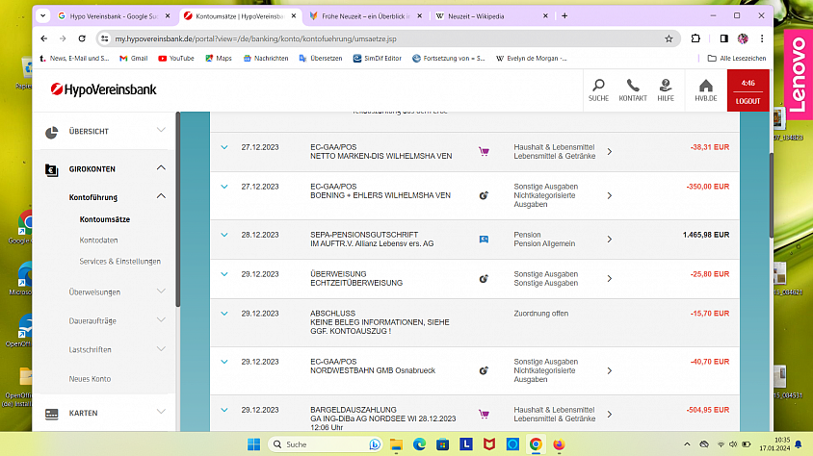This screenshot has height=456, width=813.
Task: Click category icon for NORDWESTBAHN row
Action: click(x=484, y=370)
